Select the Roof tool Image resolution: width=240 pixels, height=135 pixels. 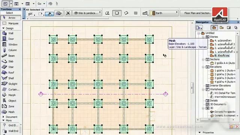11,72
